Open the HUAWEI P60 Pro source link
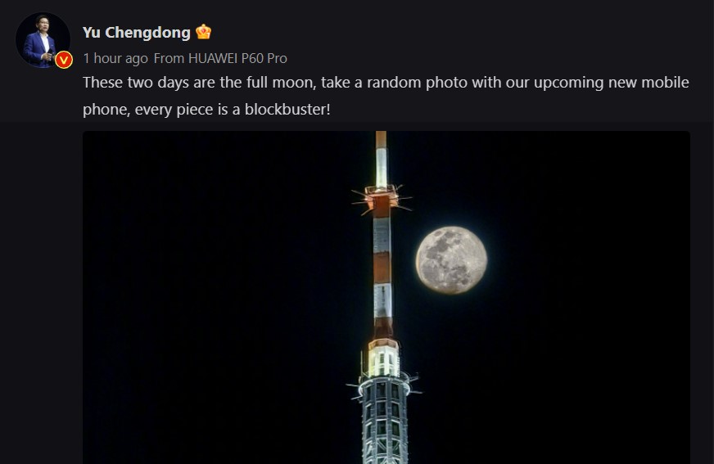This screenshot has height=464, width=714. (x=237, y=58)
